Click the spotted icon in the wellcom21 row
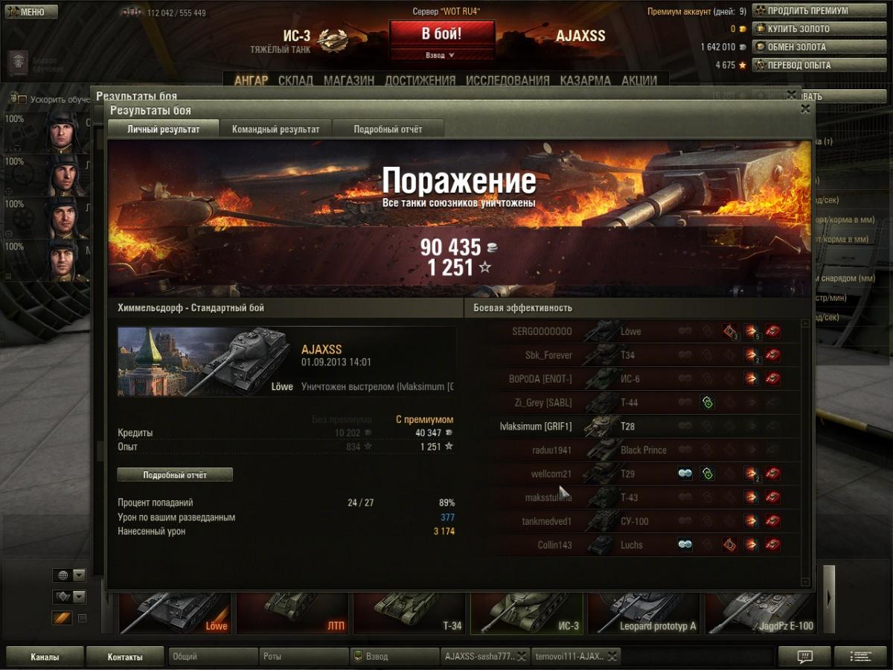893x670 pixels. (x=685, y=473)
